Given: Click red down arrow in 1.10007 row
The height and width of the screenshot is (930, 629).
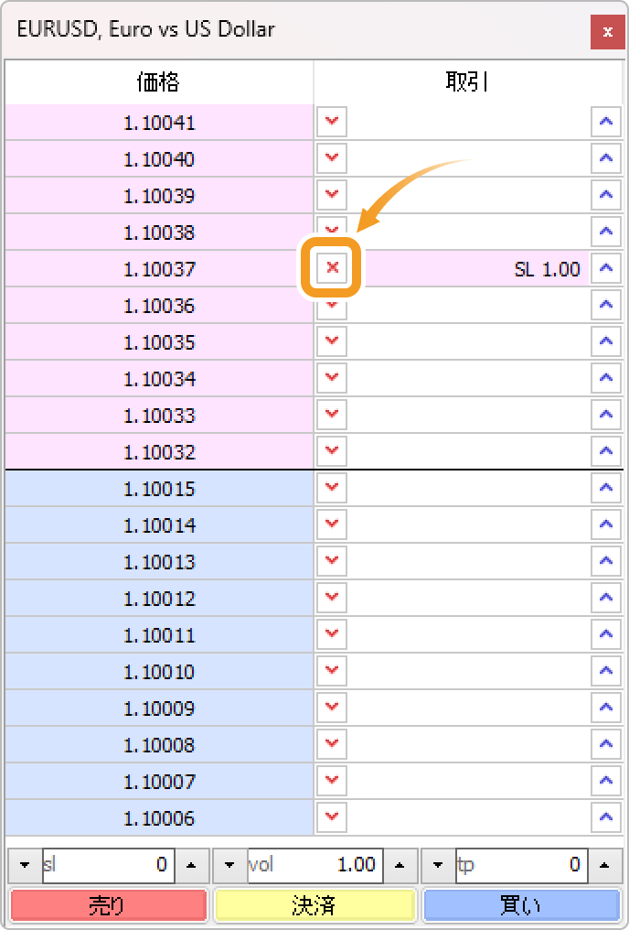Looking at the screenshot, I should [332, 781].
